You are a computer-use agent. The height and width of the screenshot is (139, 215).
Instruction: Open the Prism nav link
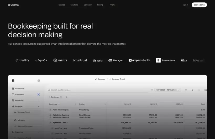pos(112,5)
